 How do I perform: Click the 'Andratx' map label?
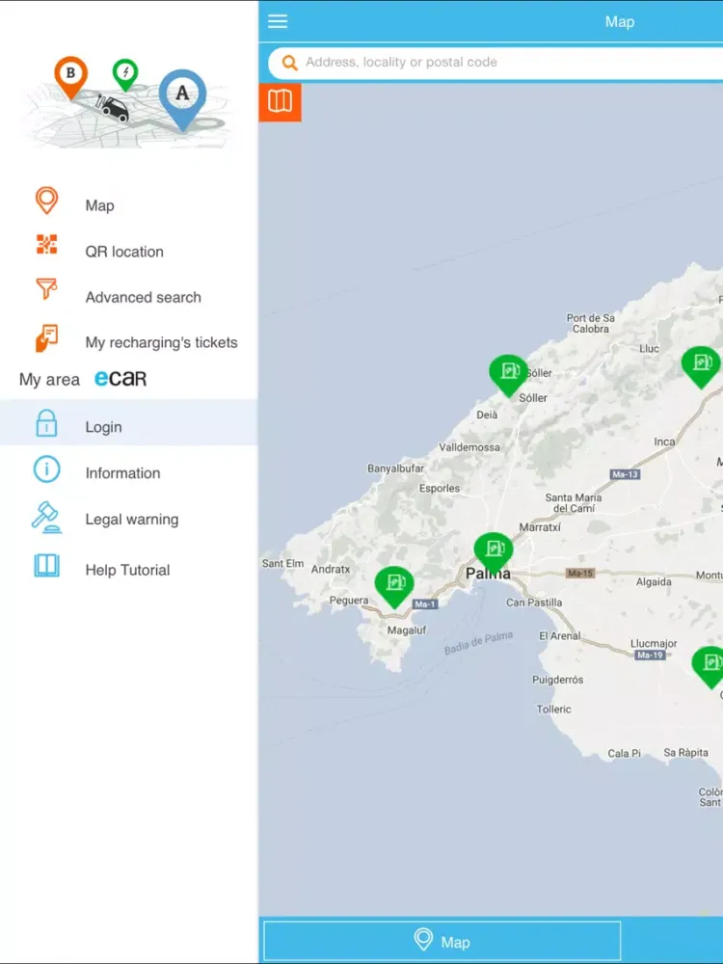[x=330, y=570]
